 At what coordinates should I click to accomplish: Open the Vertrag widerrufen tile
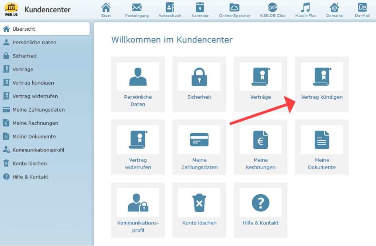(138, 147)
